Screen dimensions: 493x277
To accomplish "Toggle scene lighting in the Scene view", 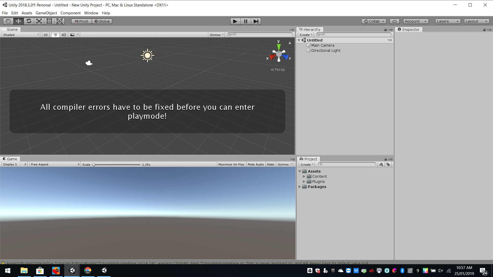I will pyautogui.click(x=55, y=35).
